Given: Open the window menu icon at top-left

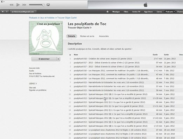Looking at the screenshot, I should point(2,2).
